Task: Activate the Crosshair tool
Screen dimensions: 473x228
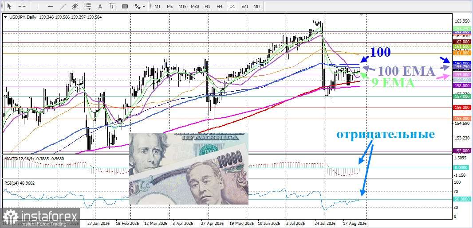Action: (x=22, y=6)
